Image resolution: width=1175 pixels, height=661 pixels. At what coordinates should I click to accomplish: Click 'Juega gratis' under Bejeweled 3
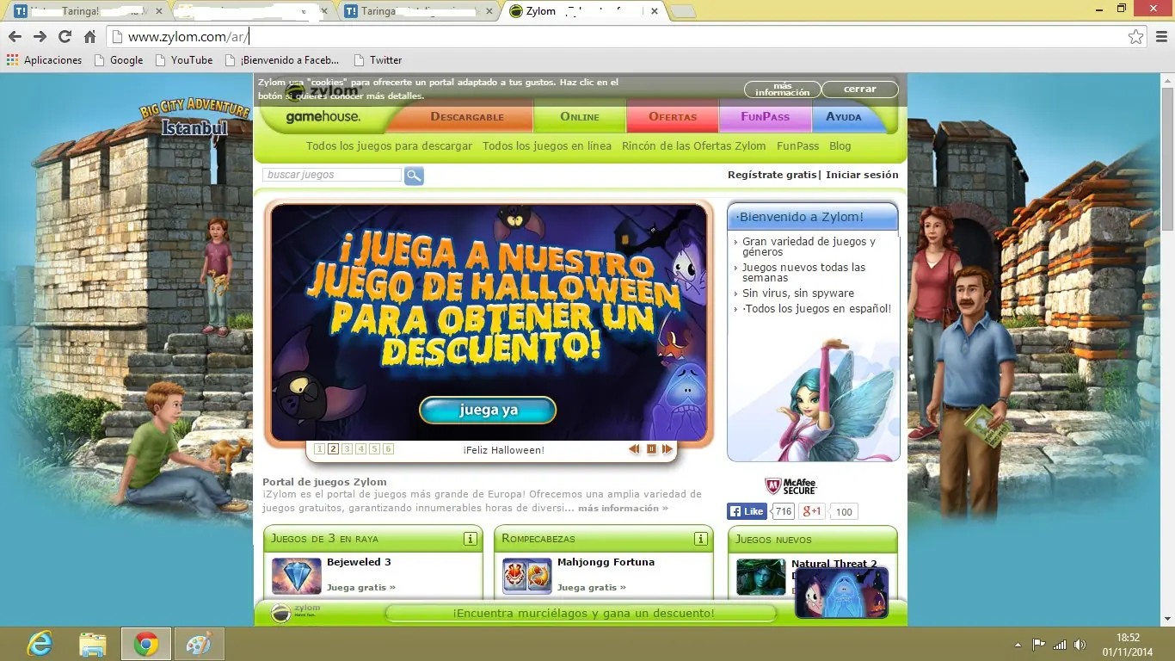pos(361,587)
